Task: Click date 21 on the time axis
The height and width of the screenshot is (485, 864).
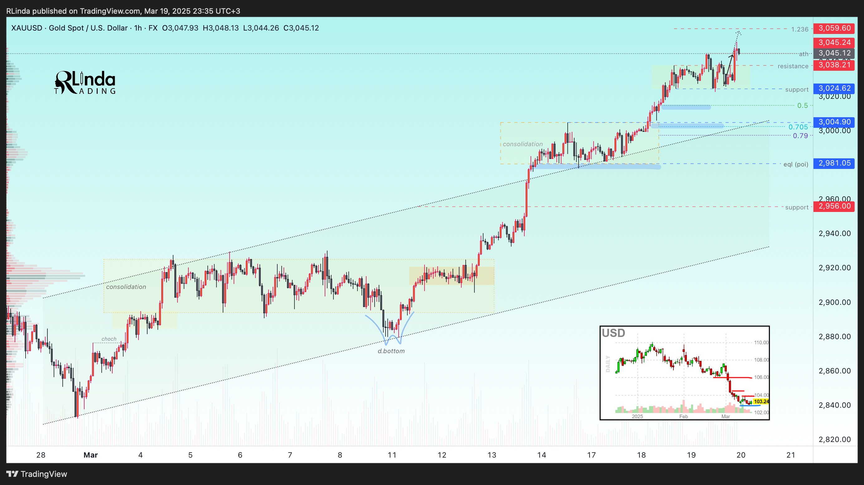Action: [x=791, y=455]
